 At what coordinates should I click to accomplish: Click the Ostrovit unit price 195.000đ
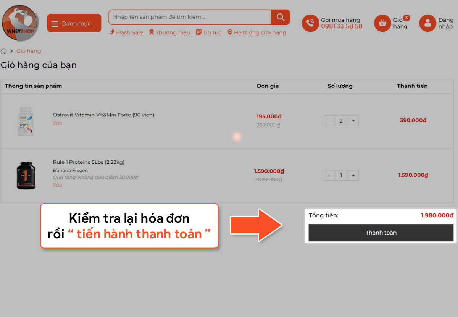(x=269, y=116)
